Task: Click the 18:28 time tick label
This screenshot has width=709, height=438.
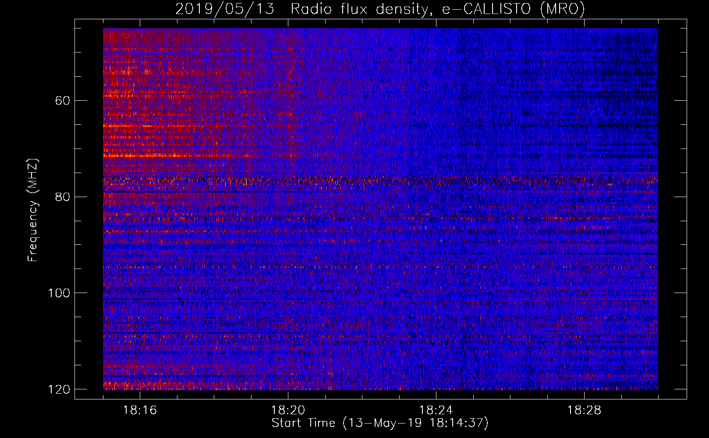Action: (x=584, y=410)
